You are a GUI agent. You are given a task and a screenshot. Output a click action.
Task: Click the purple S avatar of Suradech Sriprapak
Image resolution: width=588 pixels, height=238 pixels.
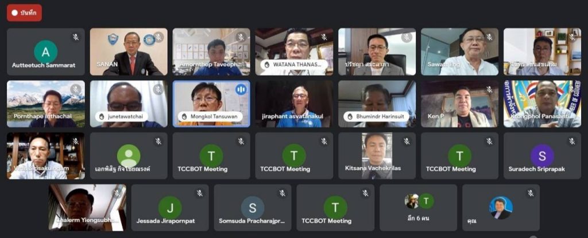pyautogui.click(x=542, y=156)
